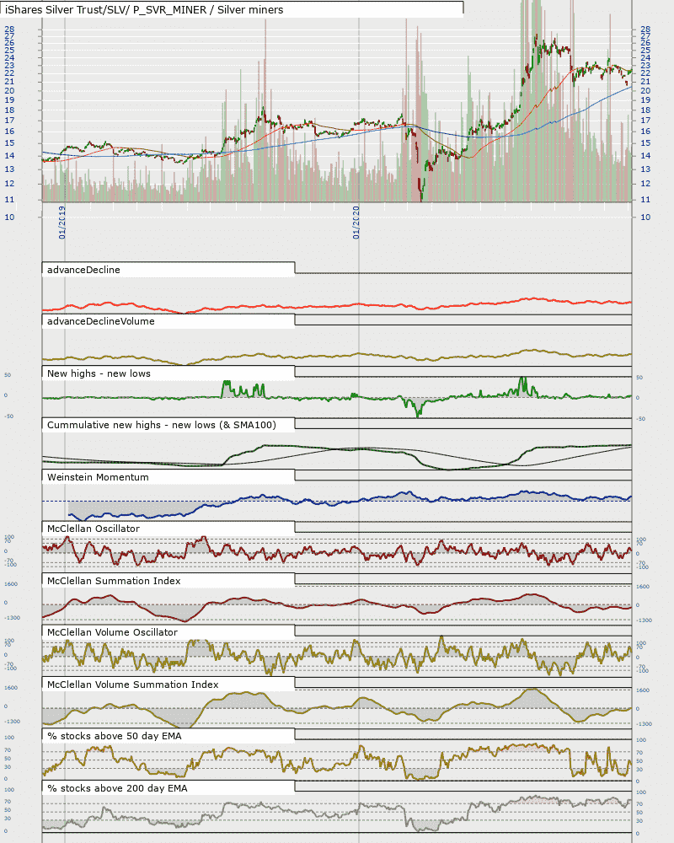The width and height of the screenshot is (674, 843).
Task: Select the advanceDecline panel label
Action: point(83,270)
